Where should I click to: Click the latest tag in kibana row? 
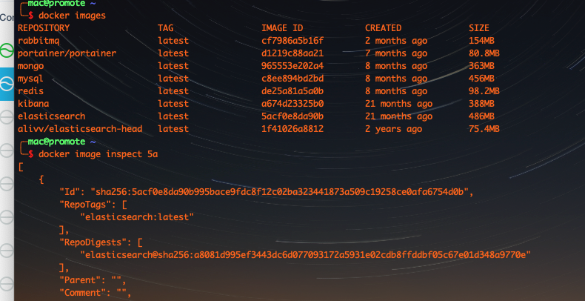pyautogui.click(x=173, y=104)
